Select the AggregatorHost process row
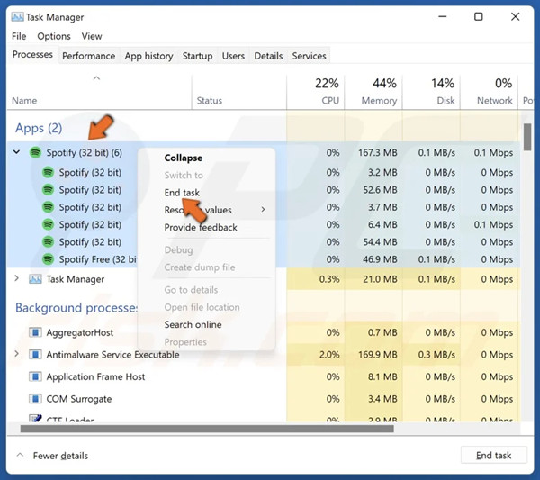Viewport: 540px width, 480px height. (x=264, y=332)
